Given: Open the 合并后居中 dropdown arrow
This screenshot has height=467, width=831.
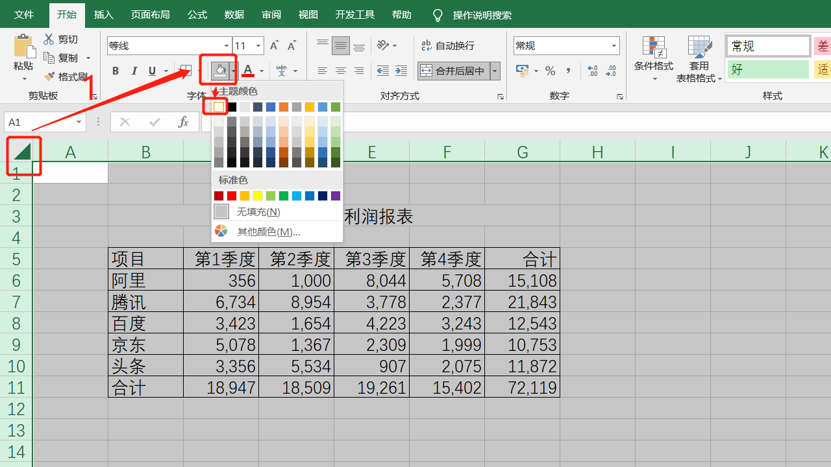Looking at the screenshot, I should 495,71.
